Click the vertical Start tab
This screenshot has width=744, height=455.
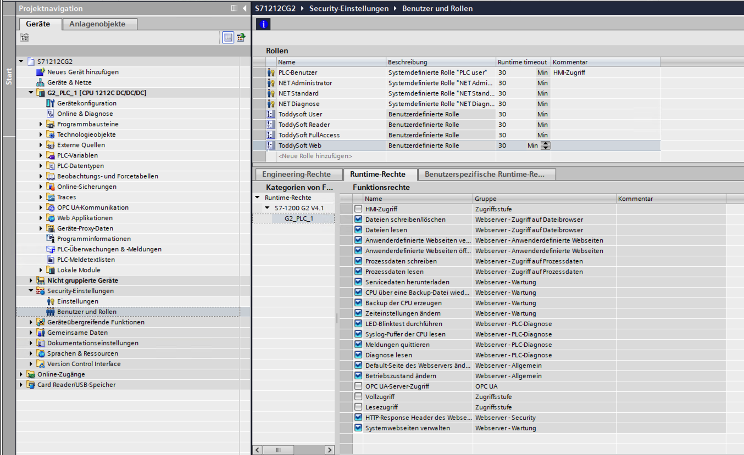8,77
